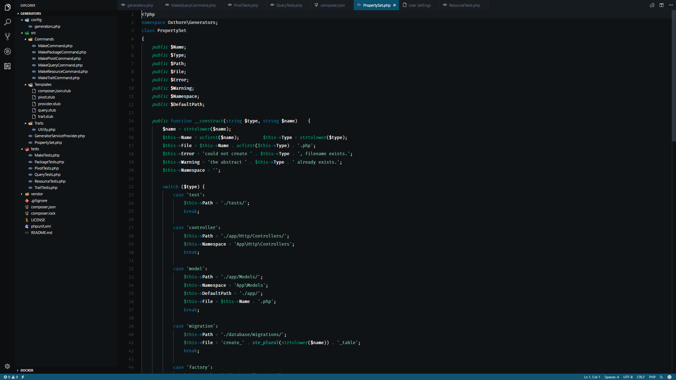Viewport: 676px width, 380px height.
Task: Click the Manage gear icon
Action: 7,366
